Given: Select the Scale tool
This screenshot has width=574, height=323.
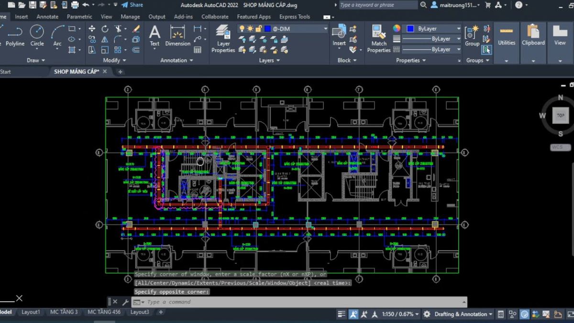Looking at the screenshot, I should click(x=105, y=50).
